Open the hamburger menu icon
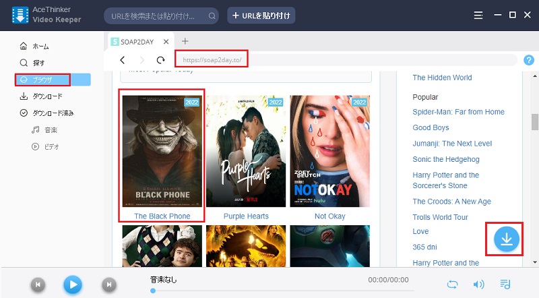This screenshot has width=539, height=298. 478,15
